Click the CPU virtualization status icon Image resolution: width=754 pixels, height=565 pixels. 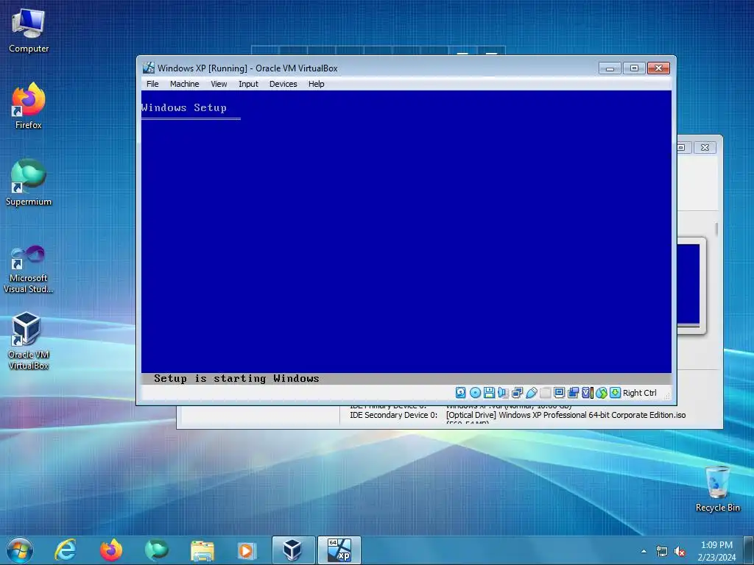click(587, 393)
